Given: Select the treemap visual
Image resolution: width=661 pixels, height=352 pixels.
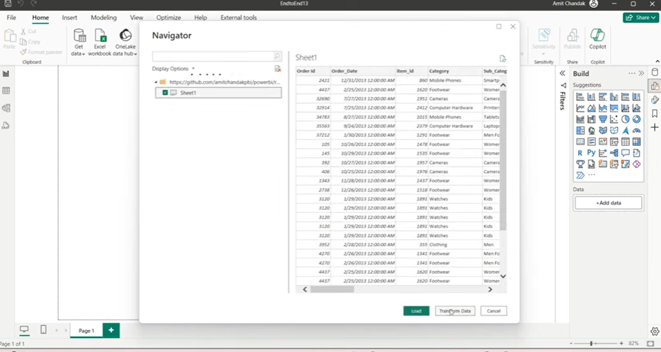Looking at the screenshot, I should (x=580, y=131).
